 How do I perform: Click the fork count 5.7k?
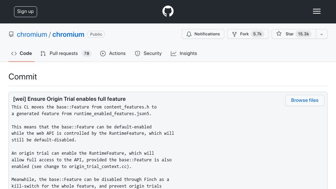coord(257,34)
